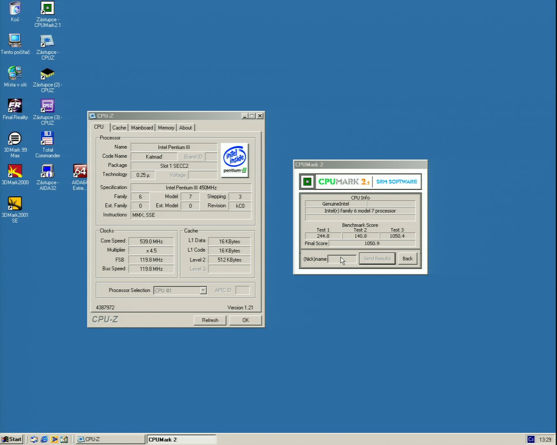The height and width of the screenshot is (445, 557).
Task: Click the Final Score 1050.9 value
Action: pos(372,243)
